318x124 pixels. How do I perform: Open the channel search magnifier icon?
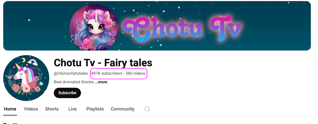(x=147, y=109)
